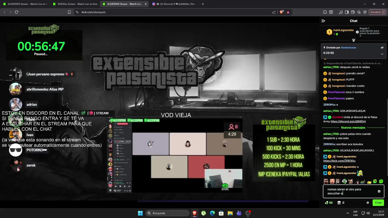Switch to the first ALEXISPAIII Stream tab
Screen dimensions: 388x218
pyautogui.click(x=25, y=4)
